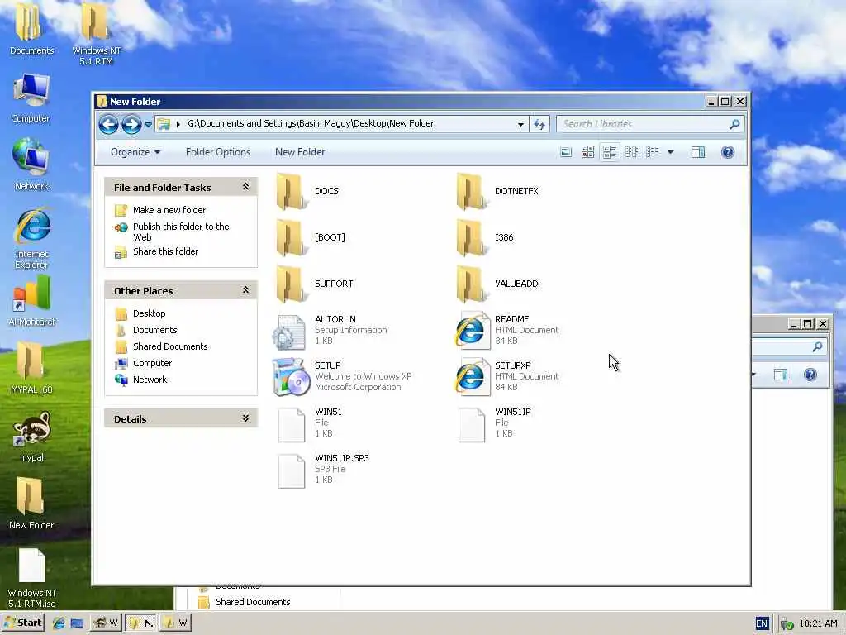Select Windows NT 5.1 RTM.iso file on desktop
This screenshot has height=635, width=846.
click(31, 578)
